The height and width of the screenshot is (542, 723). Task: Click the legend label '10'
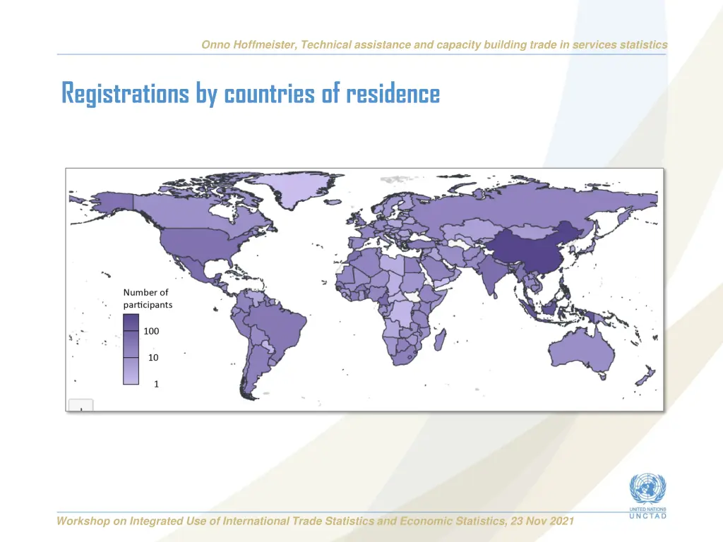coord(153,358)
